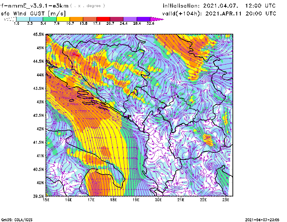Click the timestamp 2021-04-07-23:05
Screen dimensions: 287x222
[x=262, y=220]
